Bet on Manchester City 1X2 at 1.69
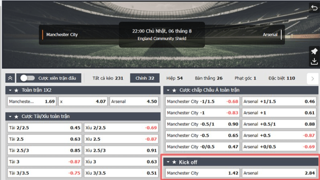Image resolution: width=320 pixels, height=180 pixels. [32, 102]
